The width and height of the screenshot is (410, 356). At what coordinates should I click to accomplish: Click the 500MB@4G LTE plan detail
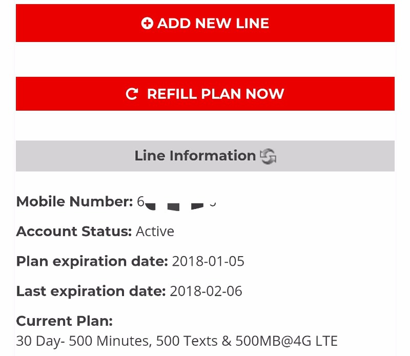coord(286,341)
